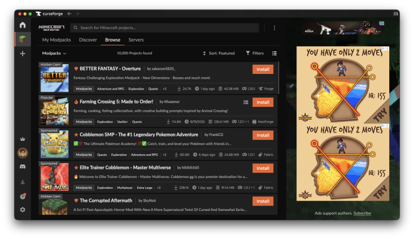Click the Subscribe link under ads
Screen dimensions: 414x239
pyautogui.click(x=362, y=213)
